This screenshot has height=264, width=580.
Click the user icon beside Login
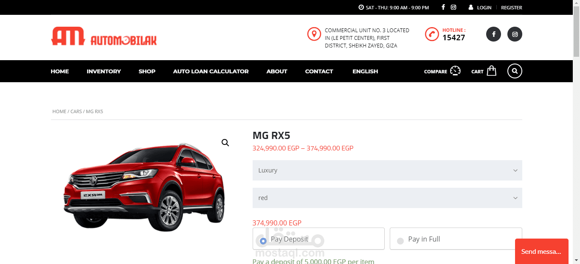(471, 7)
